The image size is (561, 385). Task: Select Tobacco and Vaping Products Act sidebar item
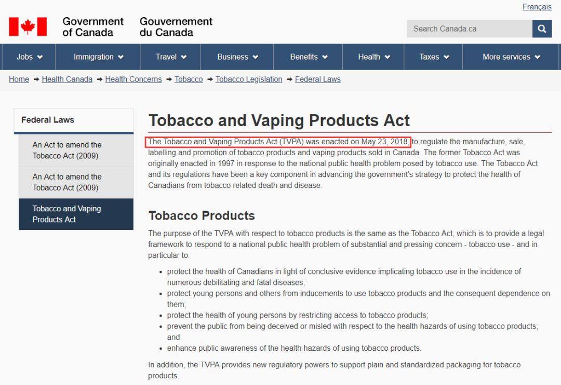click(x=76, y=214)
